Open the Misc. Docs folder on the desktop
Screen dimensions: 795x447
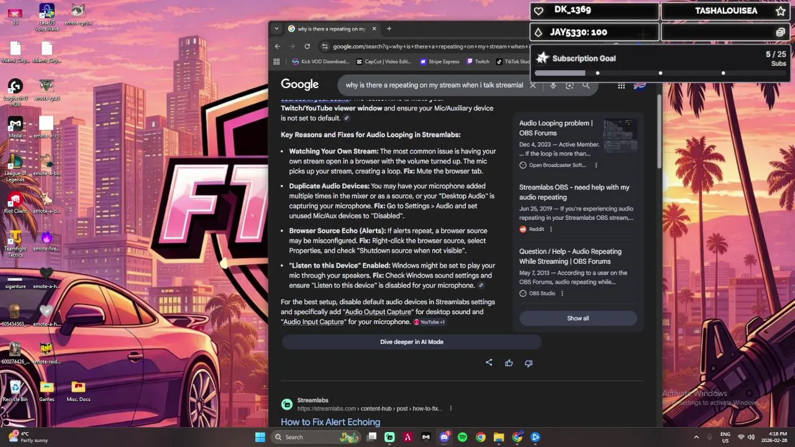(x=78, y=391)
